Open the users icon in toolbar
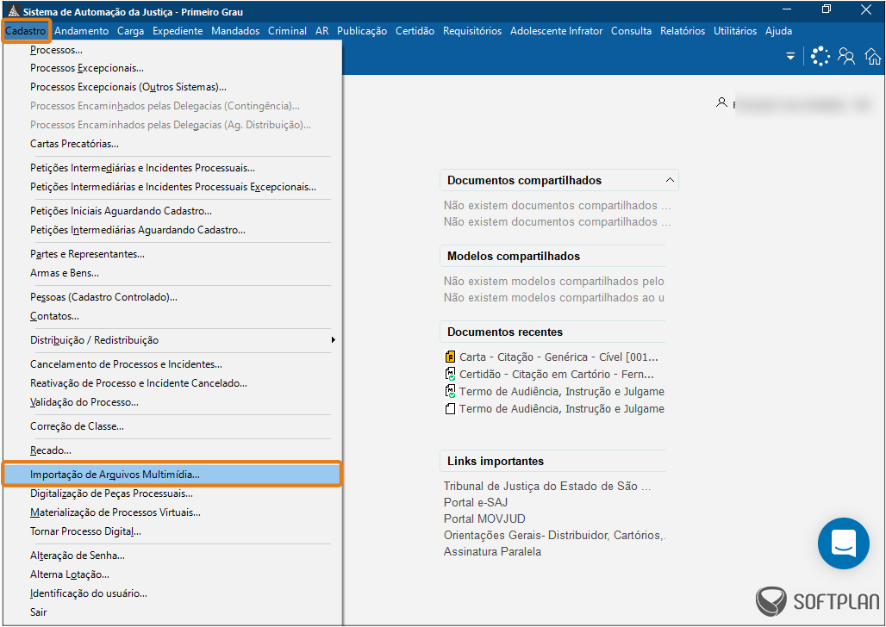886x627 pixels. click(845, 57)
